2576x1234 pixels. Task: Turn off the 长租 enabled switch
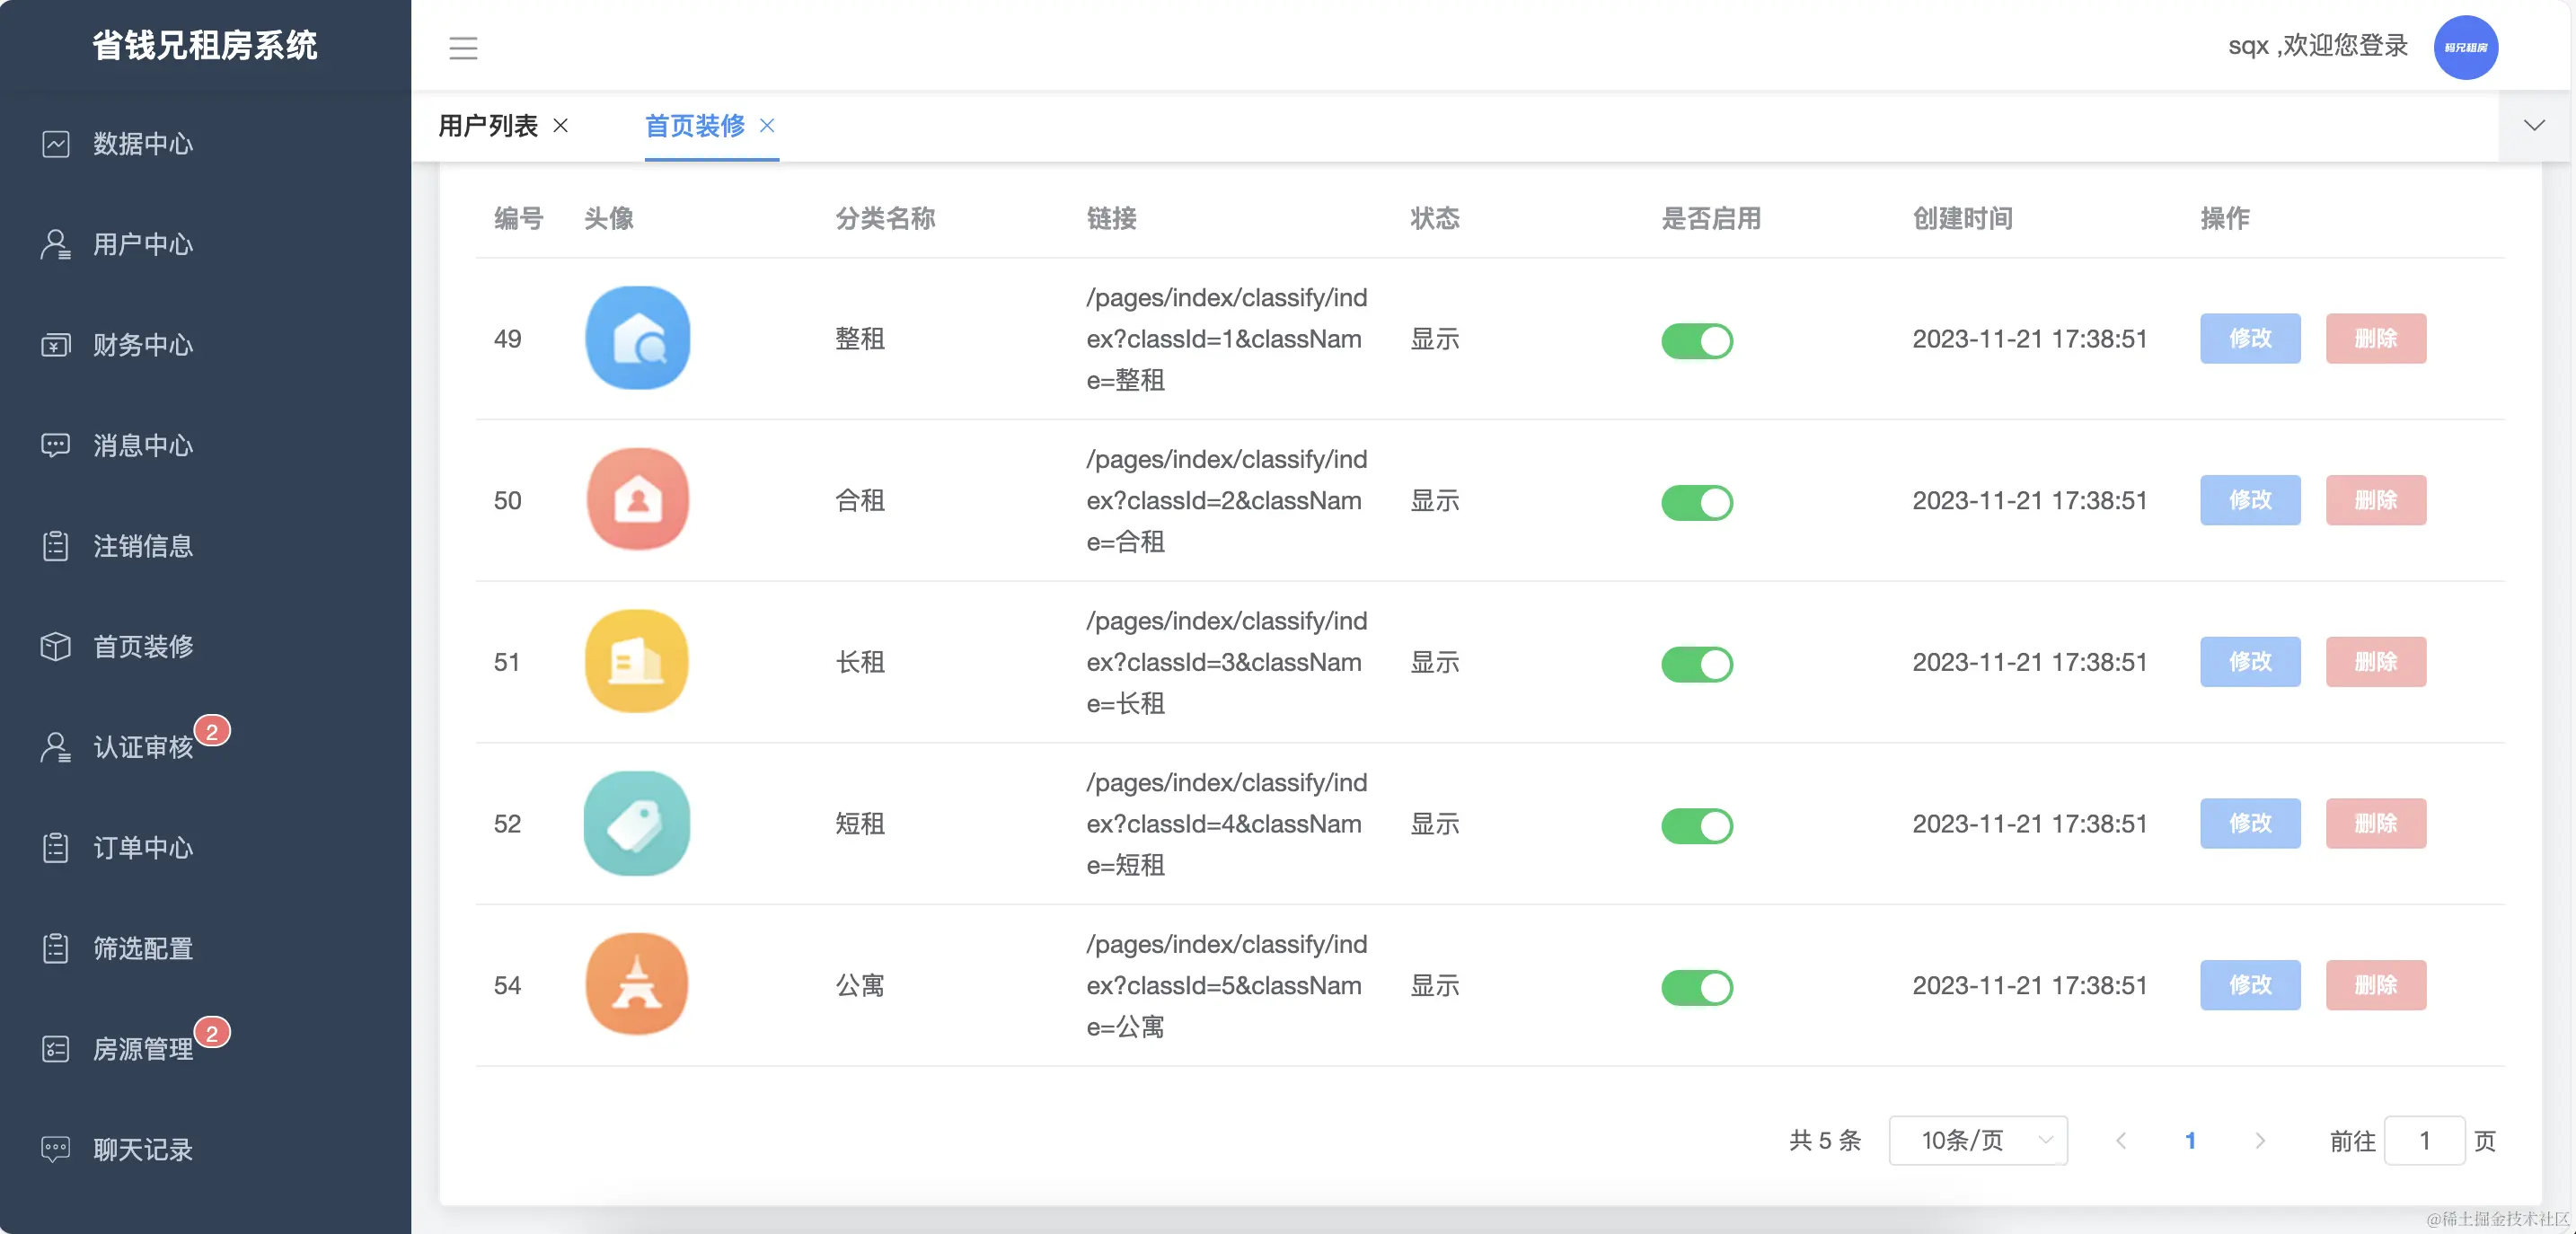(1696, 664)
